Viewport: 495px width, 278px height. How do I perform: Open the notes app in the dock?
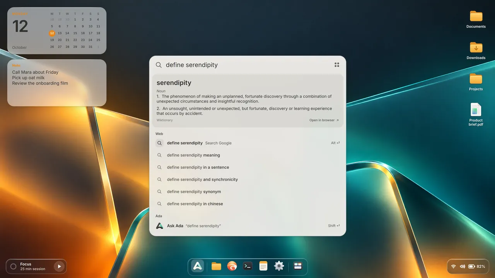point(263,266)
